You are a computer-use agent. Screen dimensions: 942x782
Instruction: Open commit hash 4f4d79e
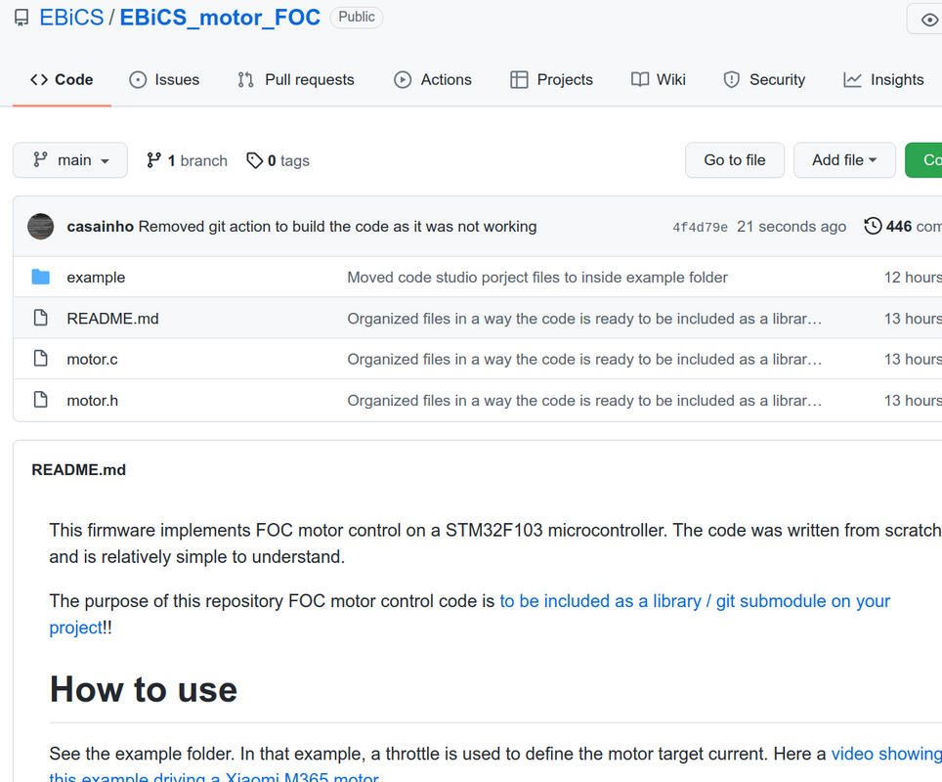(x=700, y=227)
